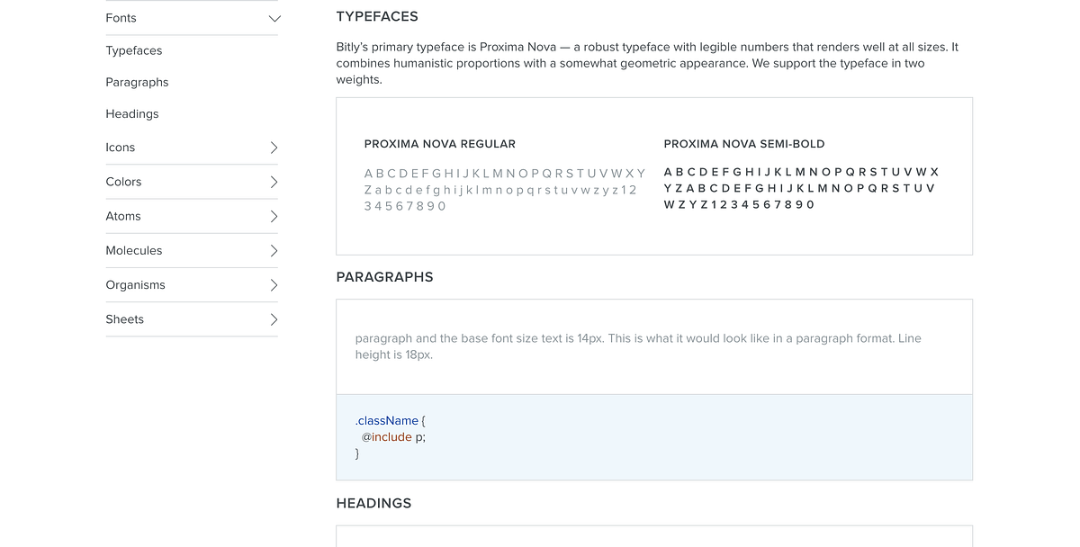1080x547 pixels.
Task: Expand the Organisms section arrow
Action: 274,285
